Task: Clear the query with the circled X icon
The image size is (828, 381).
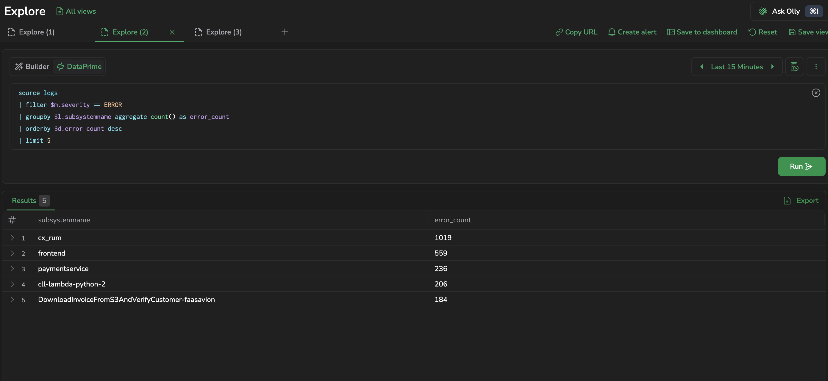Action: 816,93
